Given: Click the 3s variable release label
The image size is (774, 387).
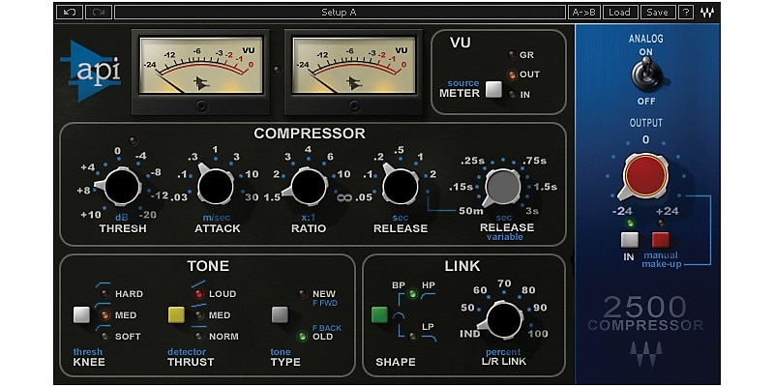Looking at the screenshot, I should (532, 211).
